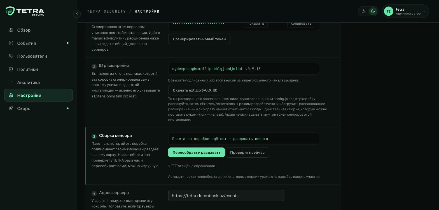Viewport: 439px width, 210px height.
Task: Click the extension ID cgdempeaaghdmhllipobklgjoedjmiod
Action: coord(207,69)
